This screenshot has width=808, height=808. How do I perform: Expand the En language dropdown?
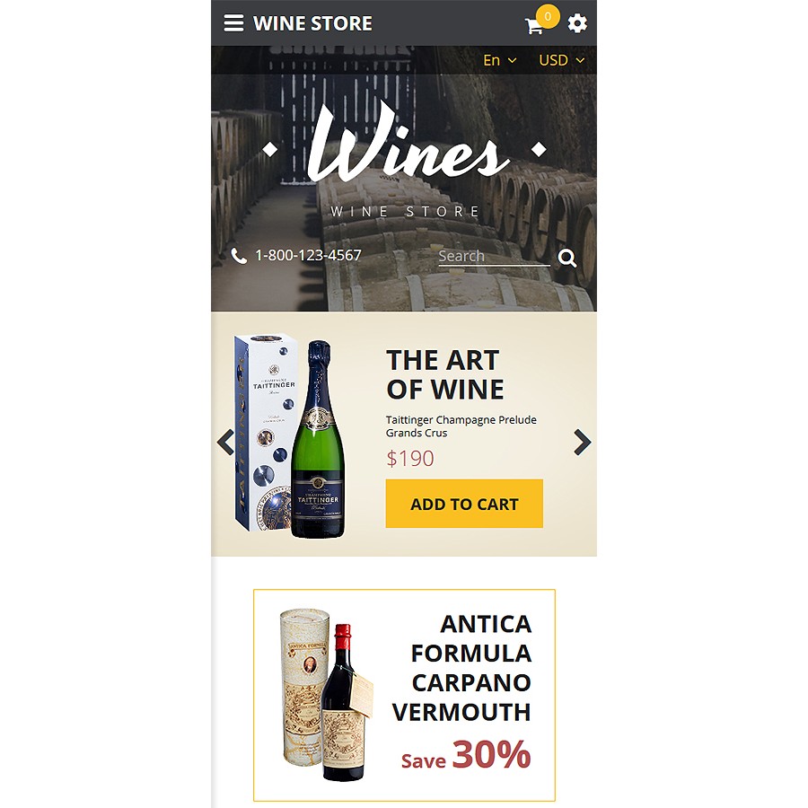coord(499,60)
